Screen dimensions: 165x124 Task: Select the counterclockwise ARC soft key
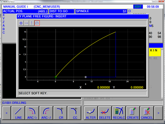[x=46, y=113]
